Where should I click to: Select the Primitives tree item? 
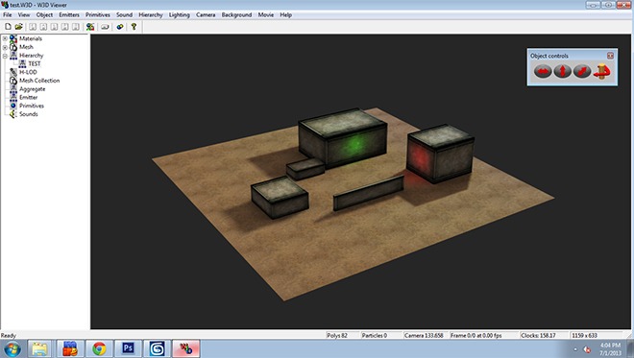(x=32, y=106)
